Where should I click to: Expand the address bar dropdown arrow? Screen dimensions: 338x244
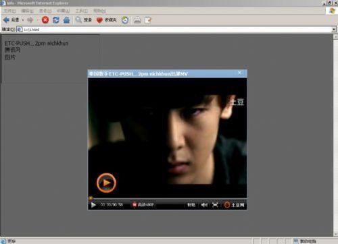click(334, 30)
